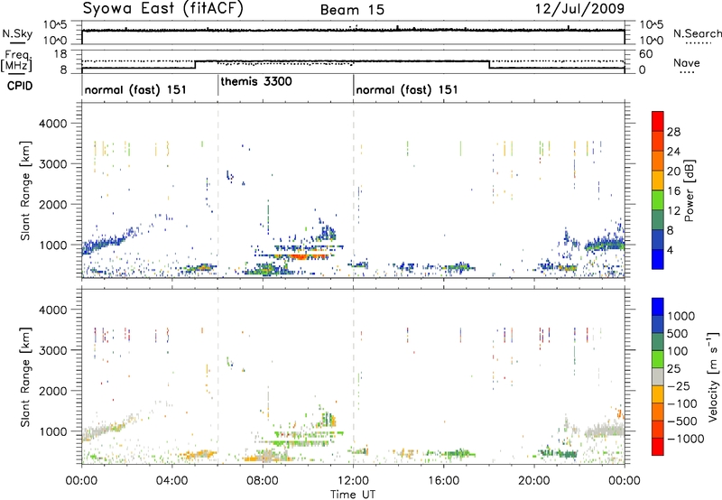This screenshot has width=722, height=500.
Task: Click 'normal (fast) 151' label starting at 12:00
Action: (407, 89)
